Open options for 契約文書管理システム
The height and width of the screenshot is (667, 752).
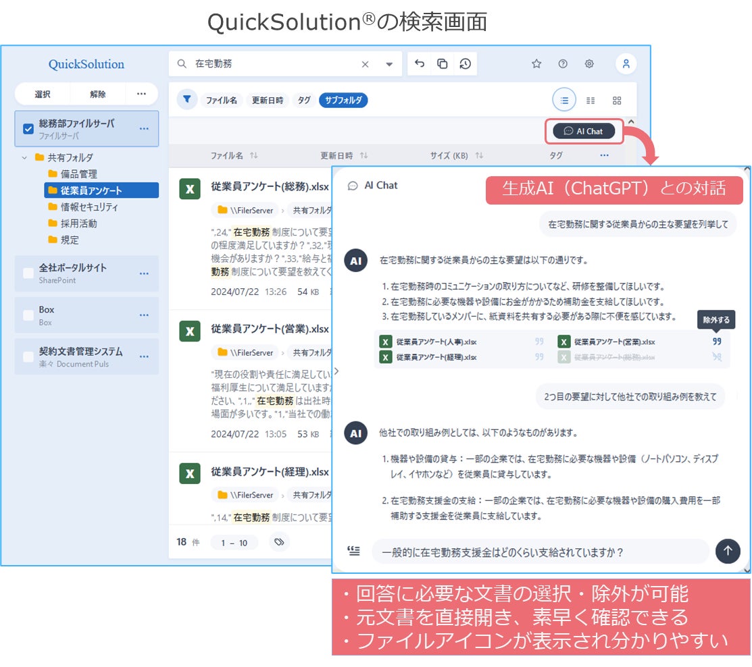144,357
